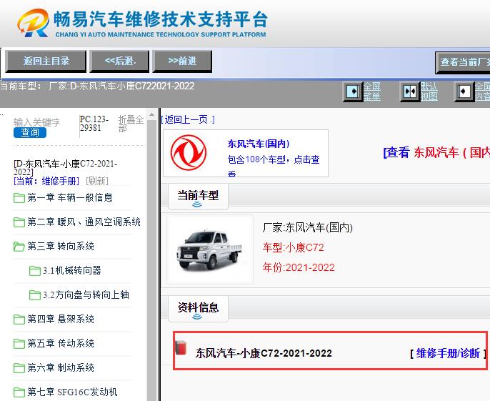This screenshot has width=490, height=401.
Task: Click the folder icon for 第五章 传动系统
Action: pos(19,343)
